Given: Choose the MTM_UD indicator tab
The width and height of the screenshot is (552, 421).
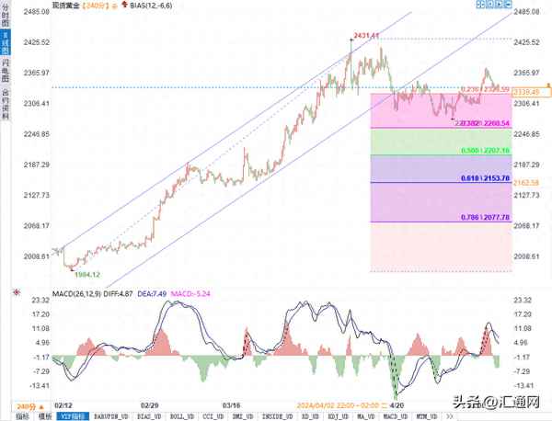Looking at the screenshot, I should [x=427, y=416].
